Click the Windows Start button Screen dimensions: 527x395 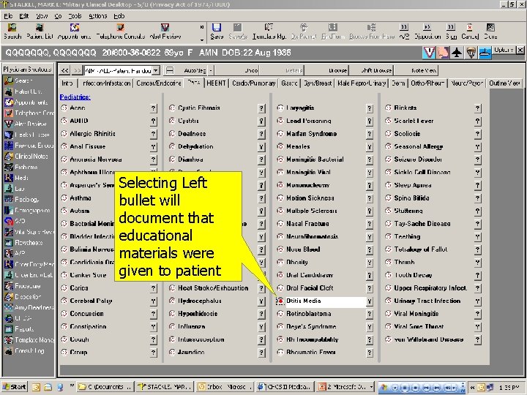[x=14, y=387]
